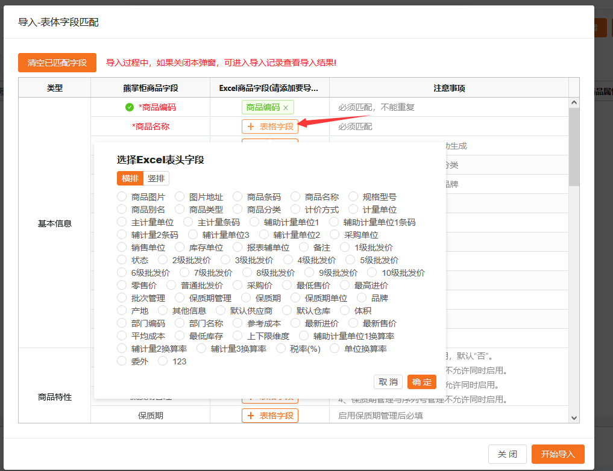Click the table scrollbar down arrow

click(574, 417)
